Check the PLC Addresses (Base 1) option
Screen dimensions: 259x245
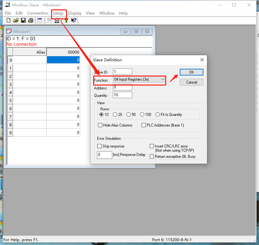pos(144,125)
